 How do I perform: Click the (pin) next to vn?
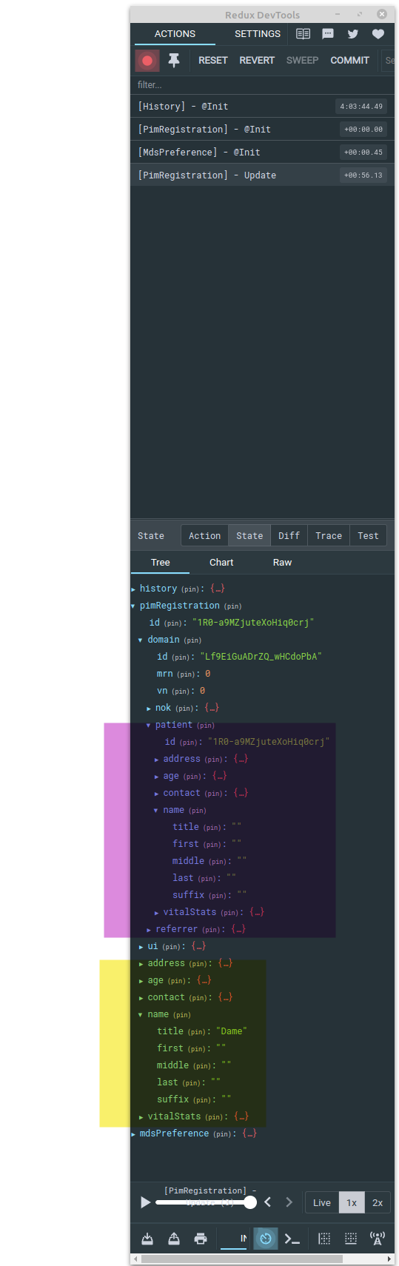pos(182,691)
